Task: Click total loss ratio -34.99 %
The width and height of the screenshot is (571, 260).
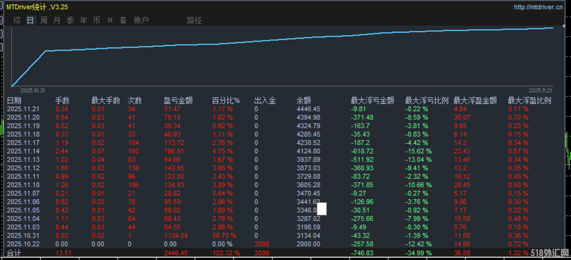Action: (418, 253)
